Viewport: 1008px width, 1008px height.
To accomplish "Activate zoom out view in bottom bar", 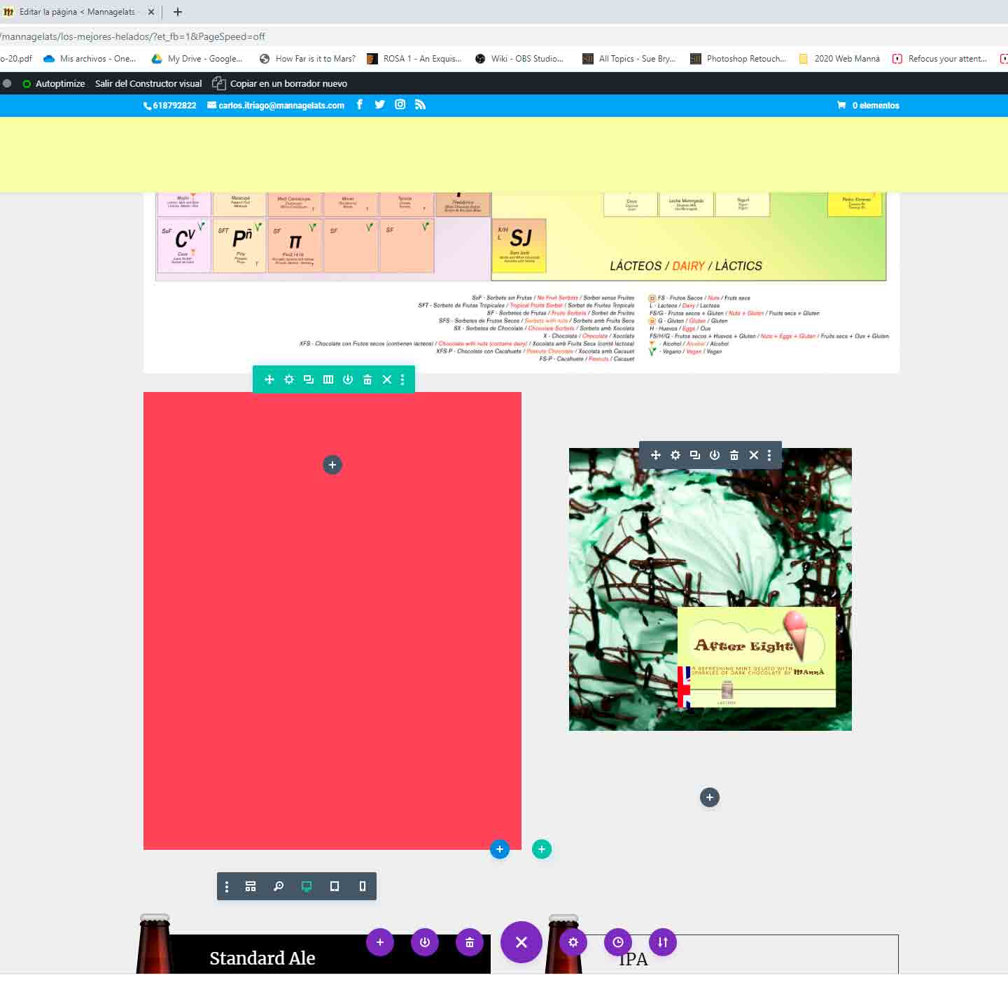I will tap(279, 886).
